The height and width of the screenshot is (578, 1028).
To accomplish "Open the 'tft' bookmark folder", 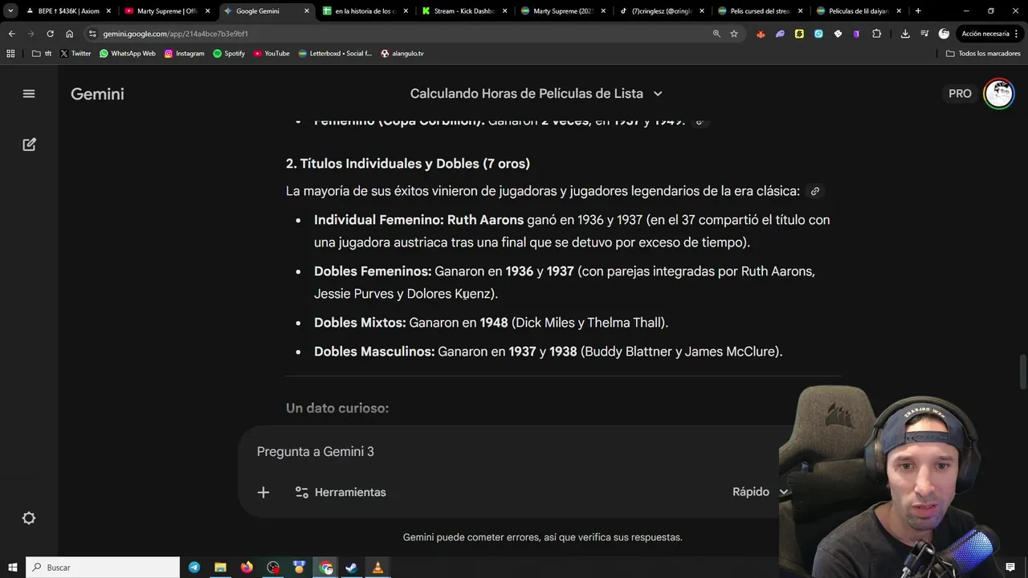I will coord(42,53).
